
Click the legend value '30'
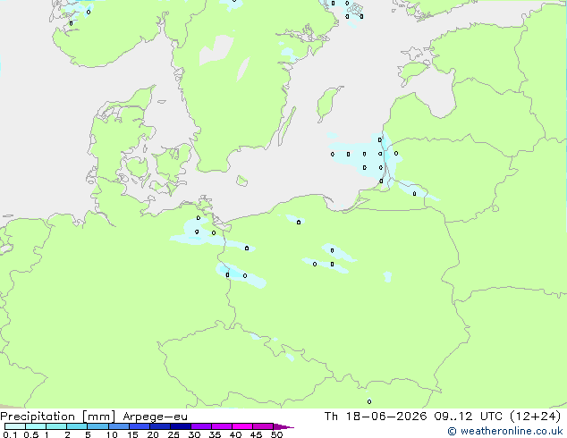coord(194,434)
